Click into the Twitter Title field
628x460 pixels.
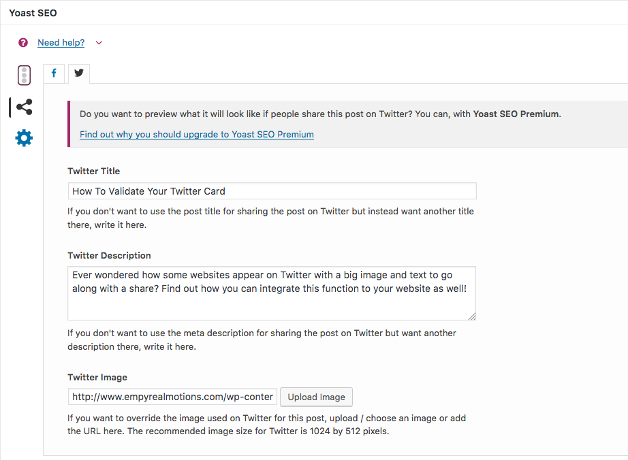(x=272, y=191)
